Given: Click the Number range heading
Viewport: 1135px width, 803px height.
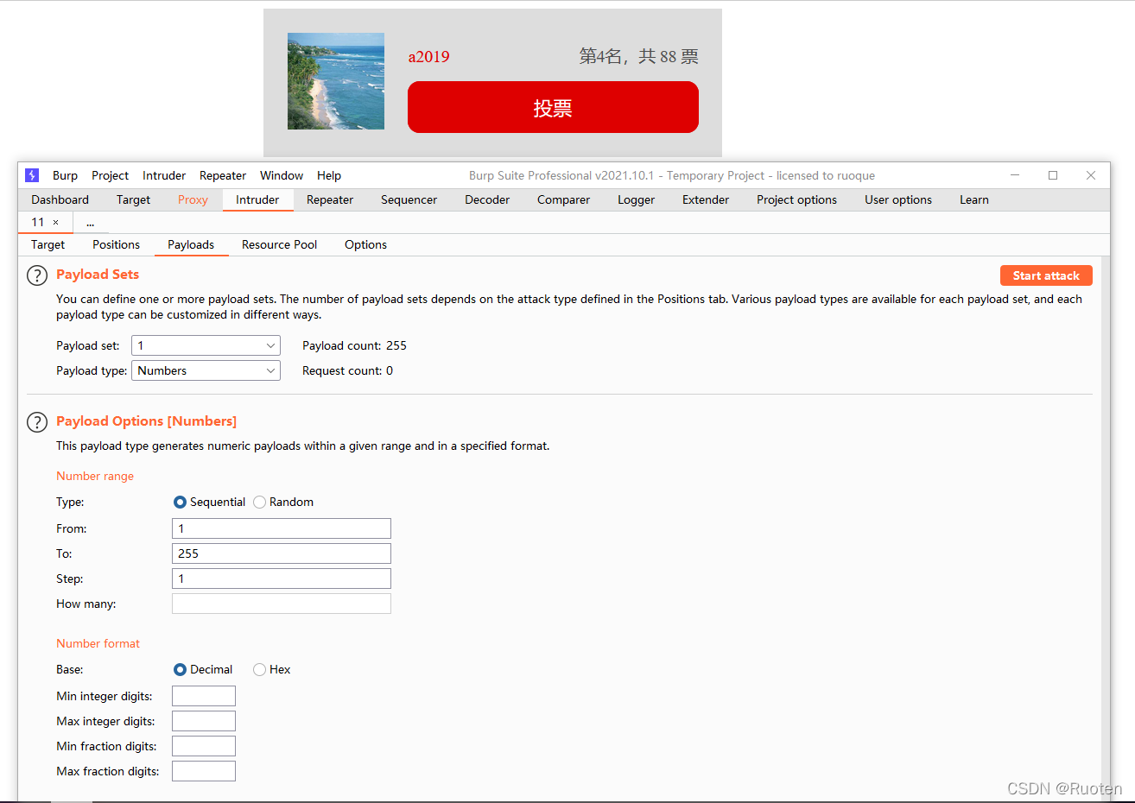Looking at the screenshot, I should pos(95,476).
